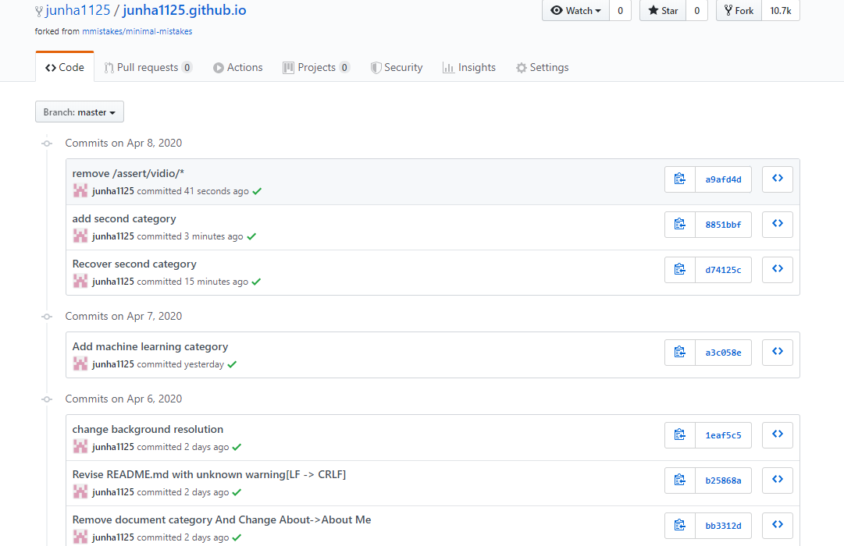Browse repository at commit 8851bbf
This screenshot has width=844, height=546.
778,225
